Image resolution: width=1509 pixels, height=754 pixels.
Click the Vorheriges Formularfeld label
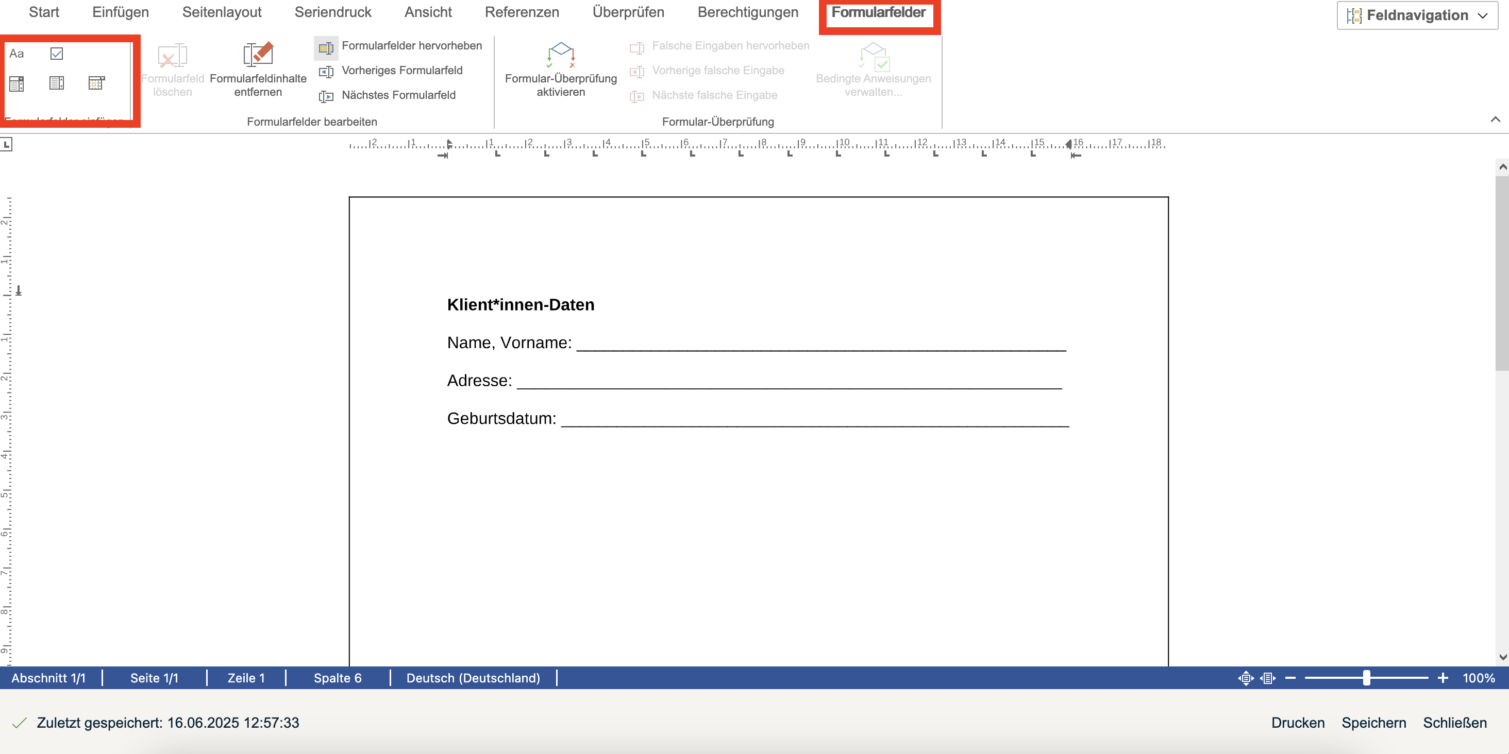(402, 70)
